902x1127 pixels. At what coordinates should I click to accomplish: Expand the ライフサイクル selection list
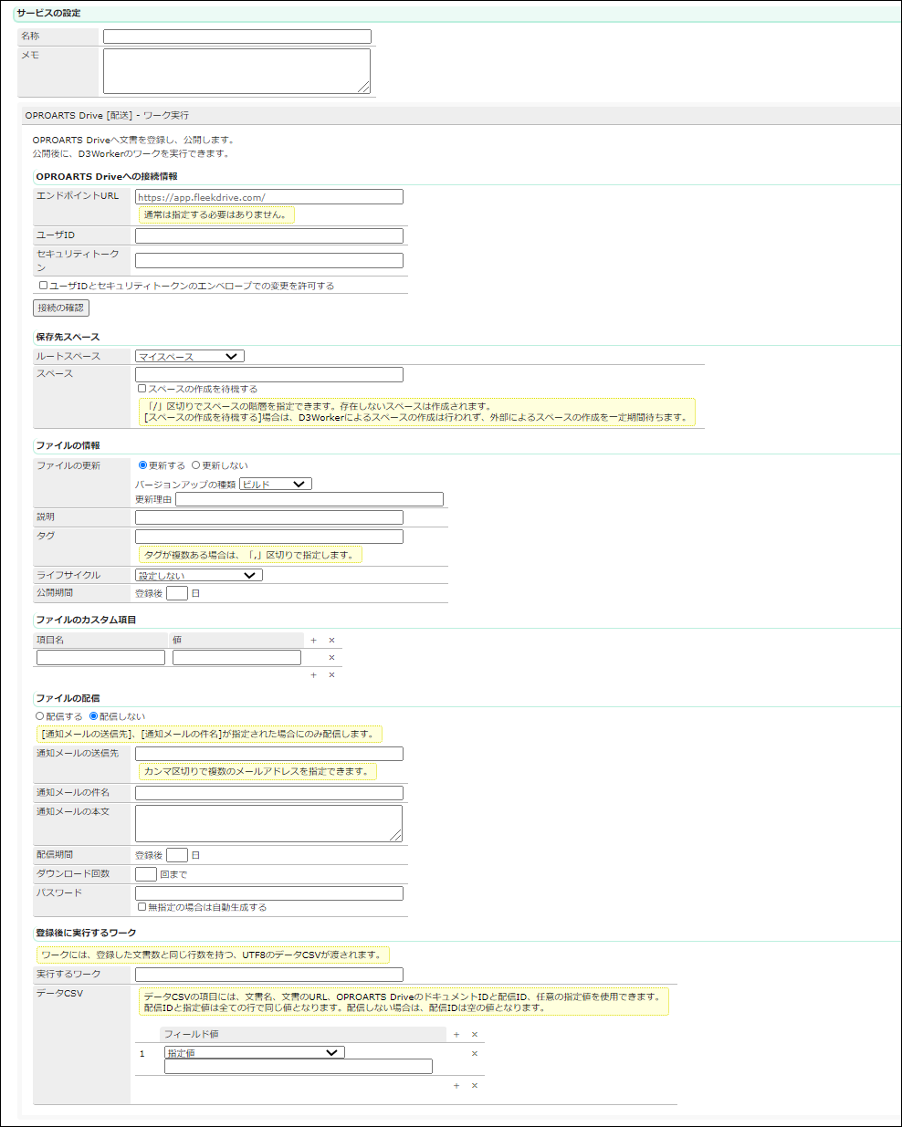pyautogui.click(x=196, y=574)
